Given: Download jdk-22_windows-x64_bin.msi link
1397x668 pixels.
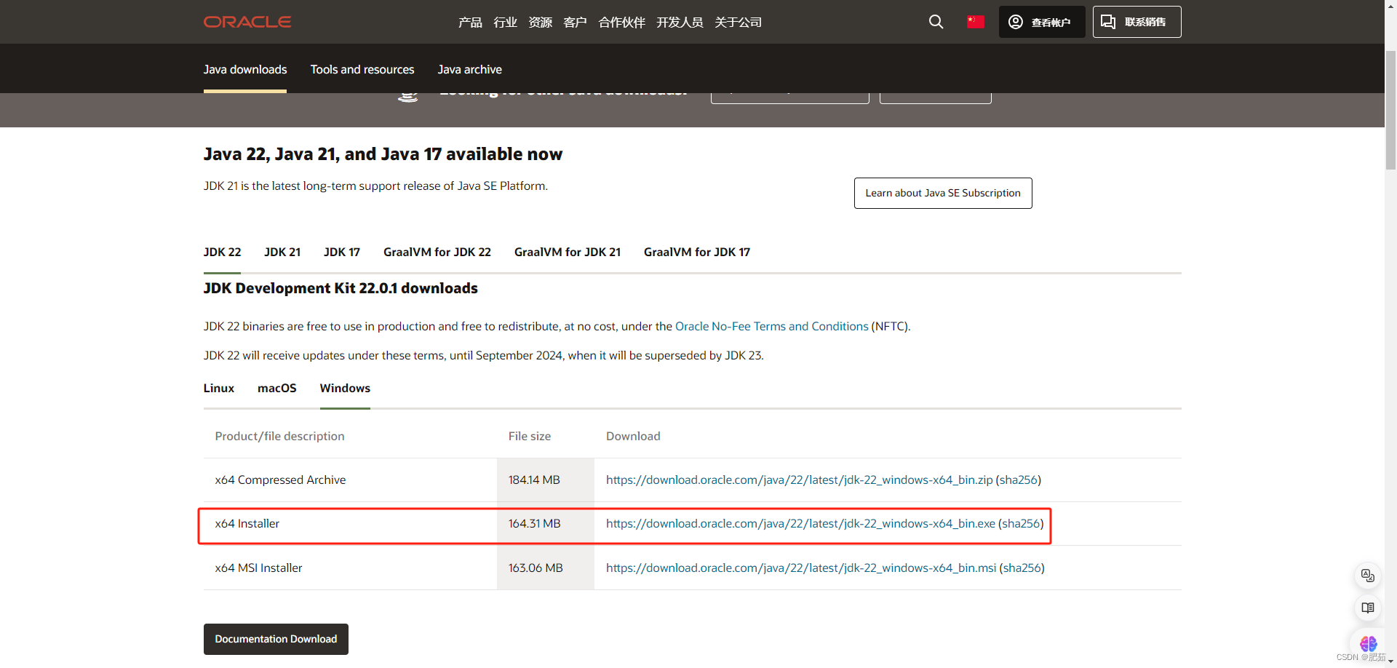Looking at the screenshot, I should coord(801,568).
